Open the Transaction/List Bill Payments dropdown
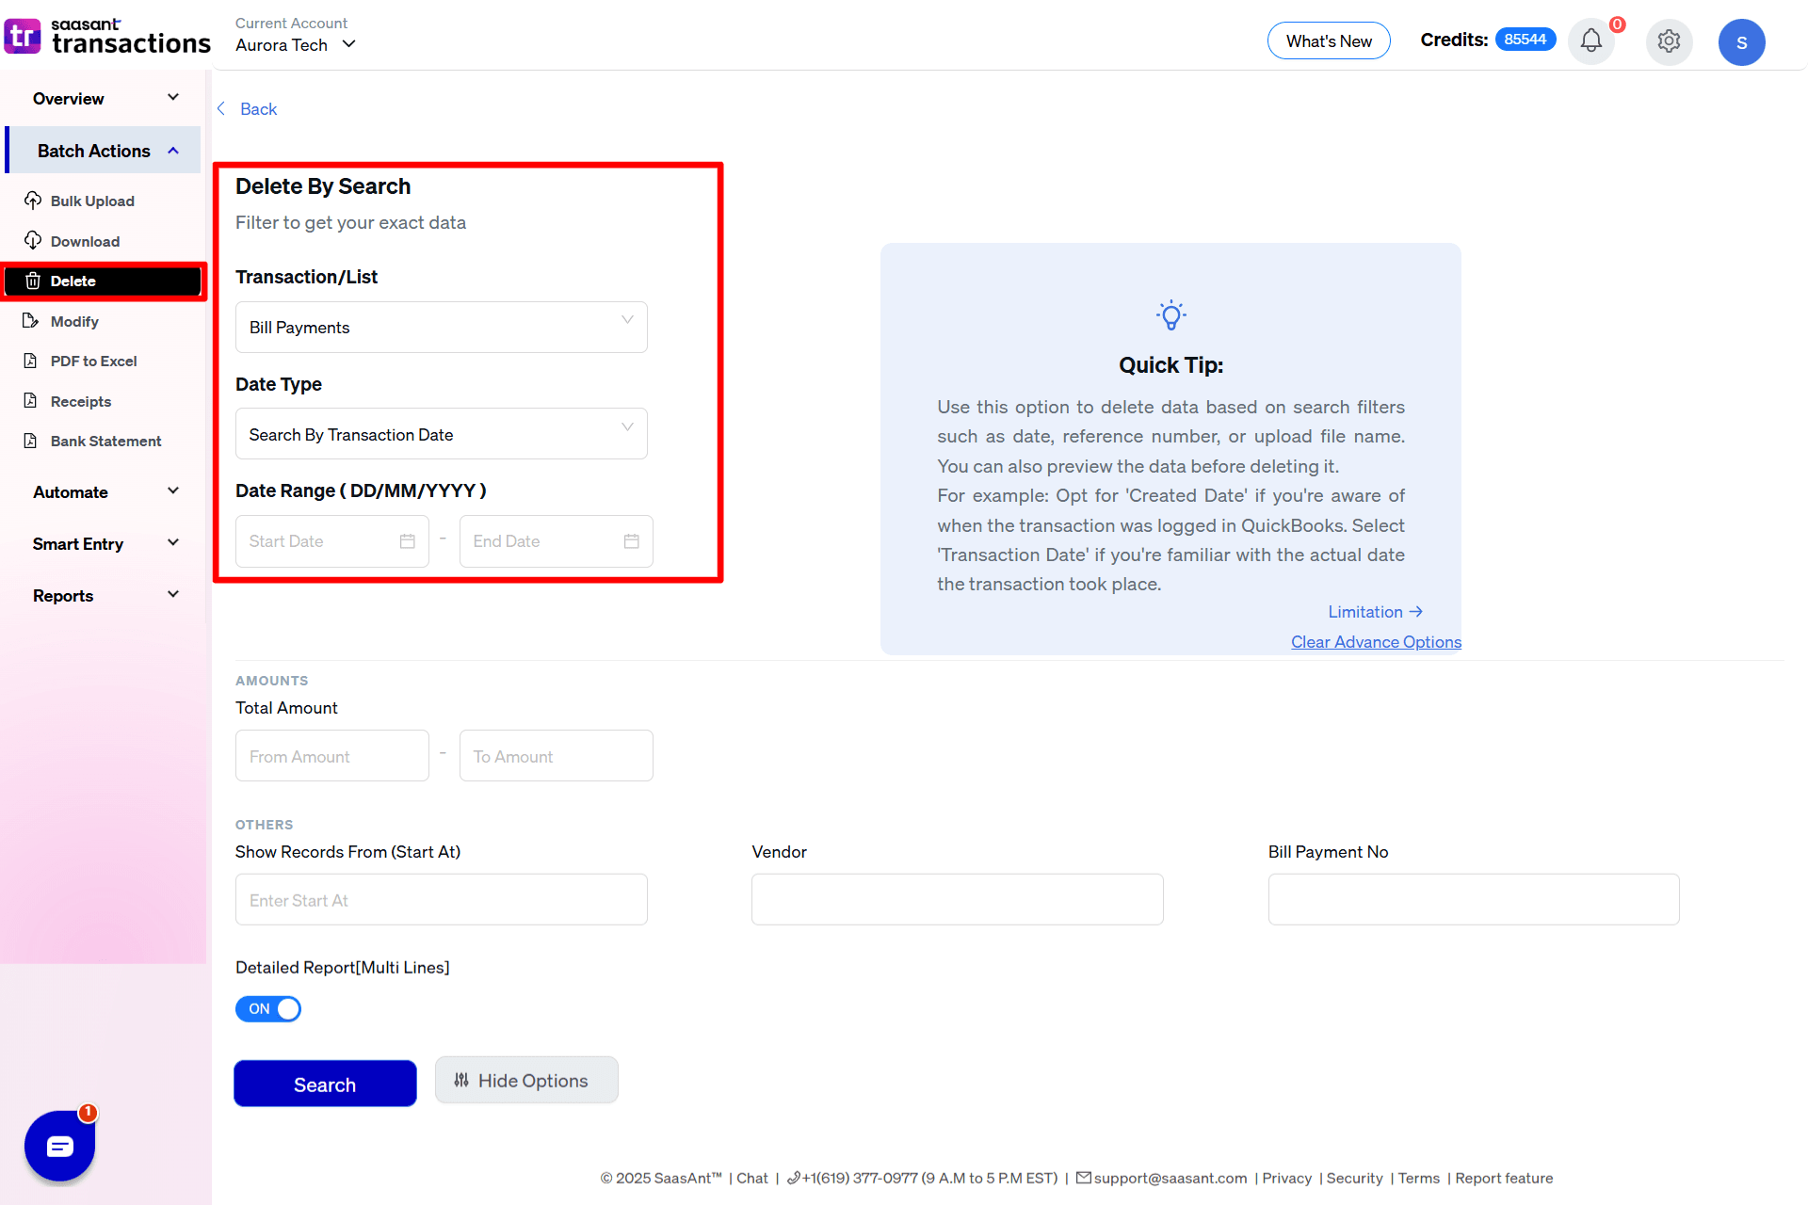Image resolution: width=1808 pixels, height=1206 pixels. [x=442, y=328]
